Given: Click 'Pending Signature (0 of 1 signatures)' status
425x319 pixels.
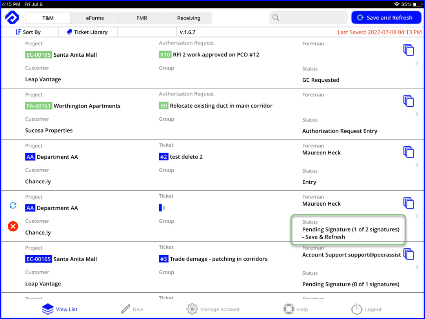Looking at the screenshot, I should coord(351,284).
